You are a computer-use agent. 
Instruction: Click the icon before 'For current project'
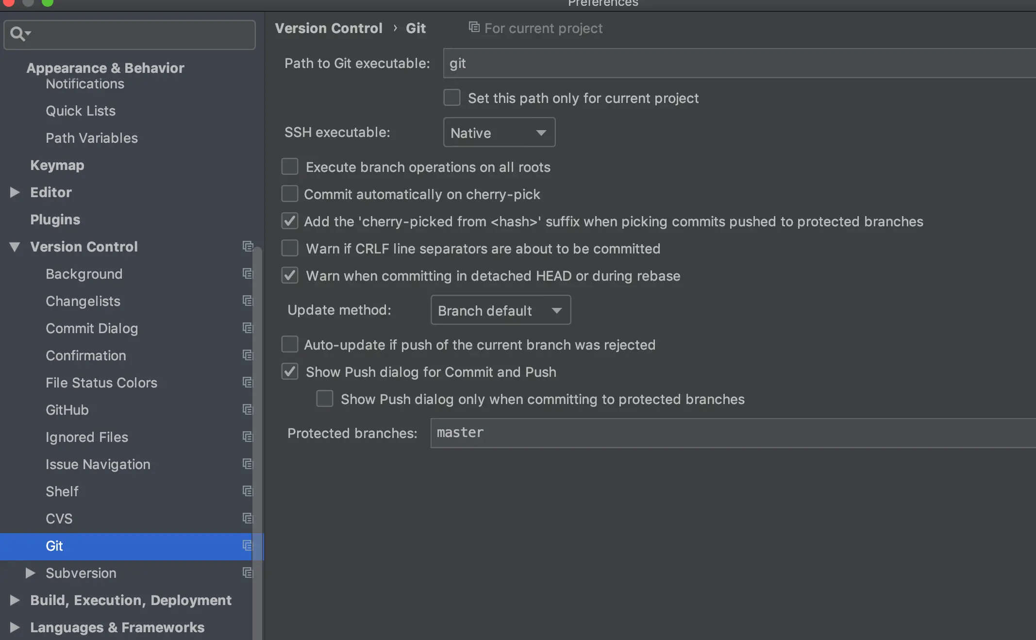[474, 28]
